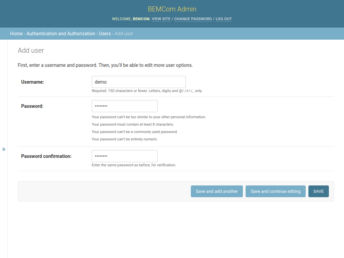Log out using the header link
Screen dimensions: 344x258
click(x=223, y=19)
